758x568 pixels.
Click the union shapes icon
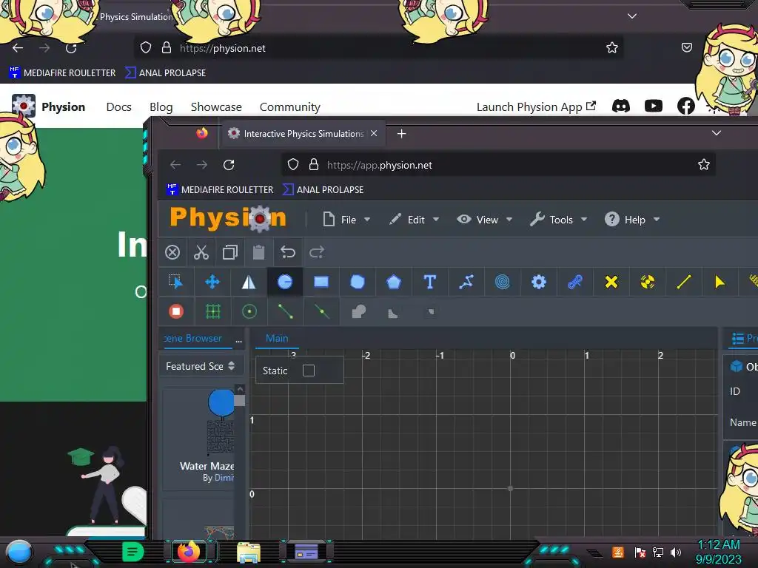(x=358, y=311)
